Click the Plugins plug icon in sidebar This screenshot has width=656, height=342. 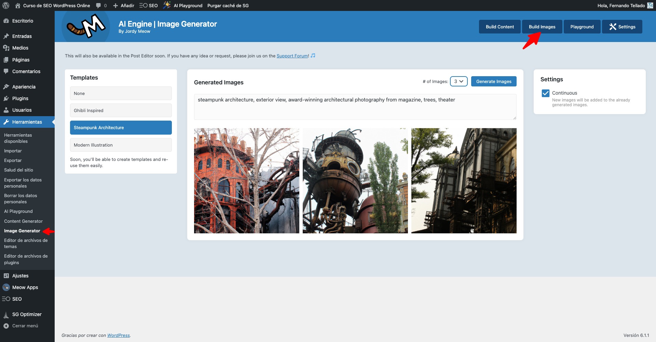[6, 98]
